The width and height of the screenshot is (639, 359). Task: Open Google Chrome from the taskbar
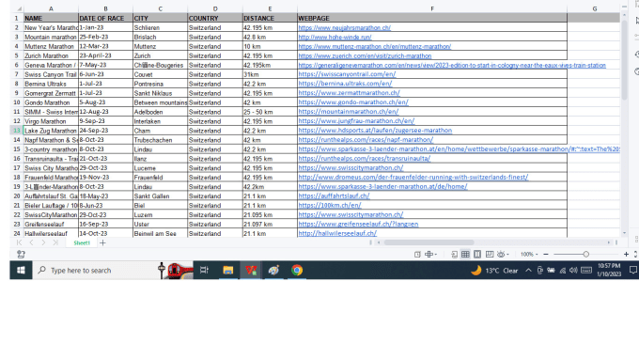297,270
